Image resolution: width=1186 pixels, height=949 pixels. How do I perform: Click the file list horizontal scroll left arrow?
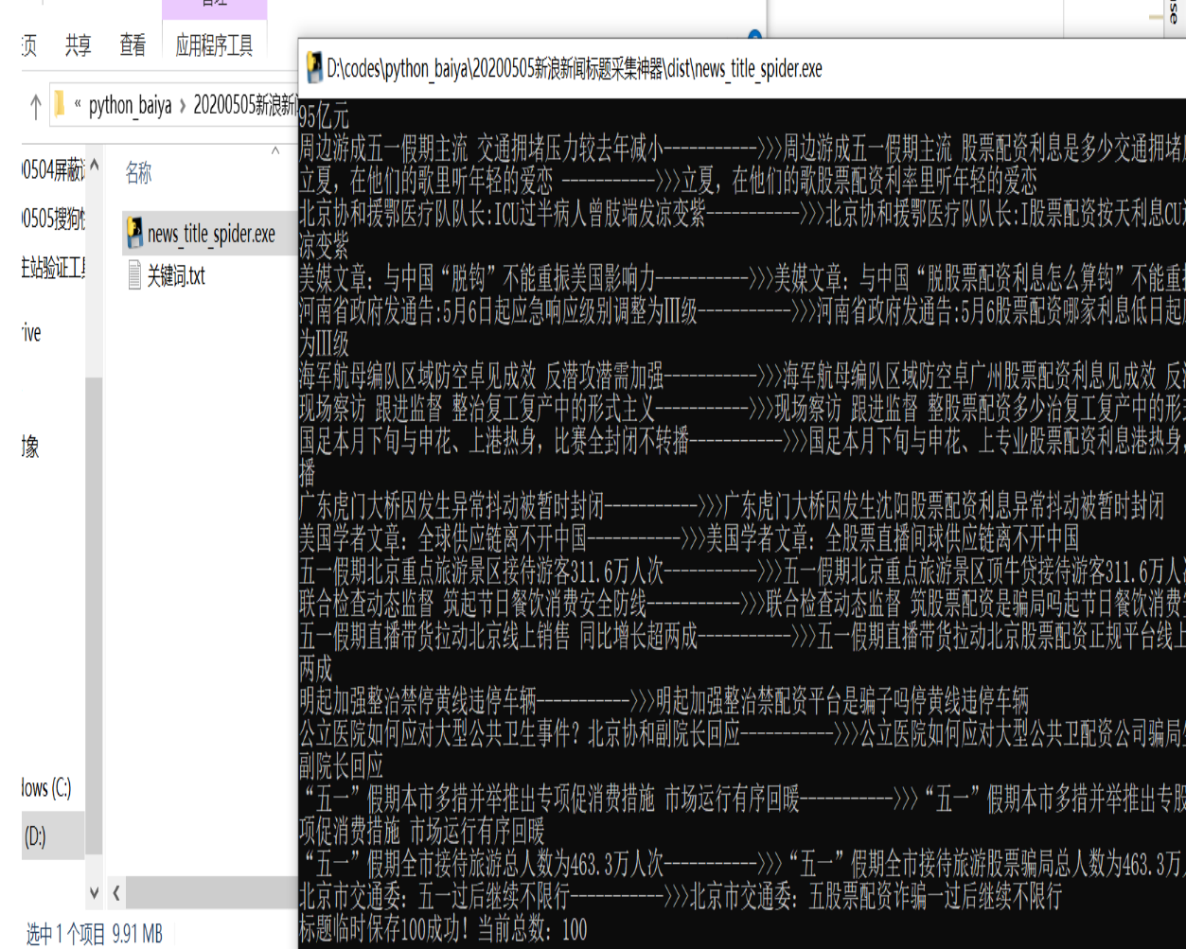coord(116,891)
